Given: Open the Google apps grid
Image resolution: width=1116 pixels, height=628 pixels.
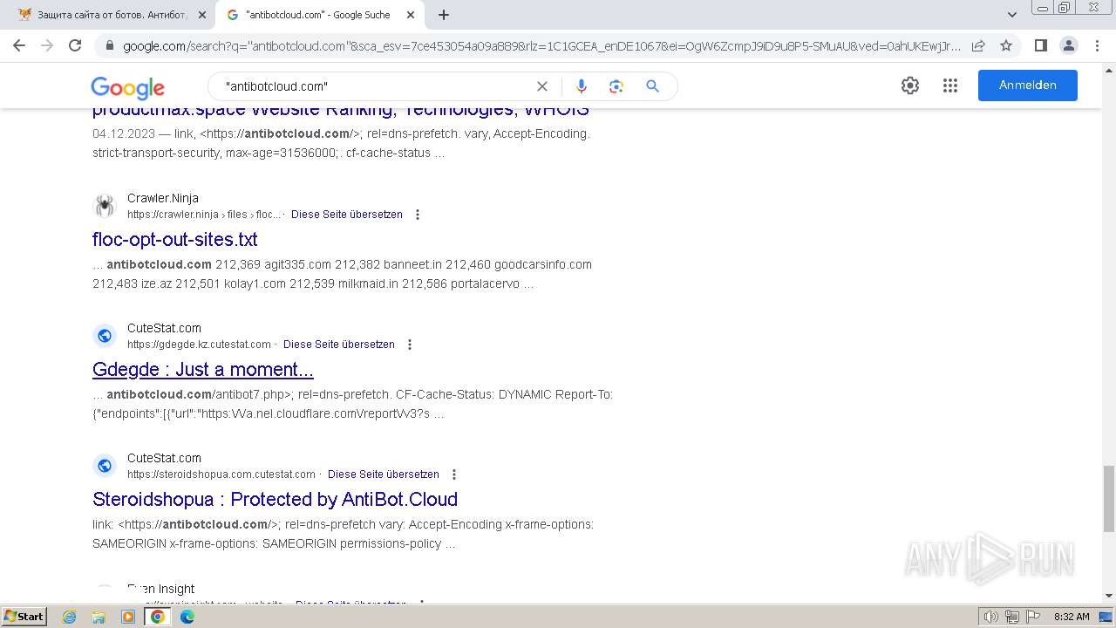Looking at the screenshot, I should pyautogui.click(x=950, y=85).
